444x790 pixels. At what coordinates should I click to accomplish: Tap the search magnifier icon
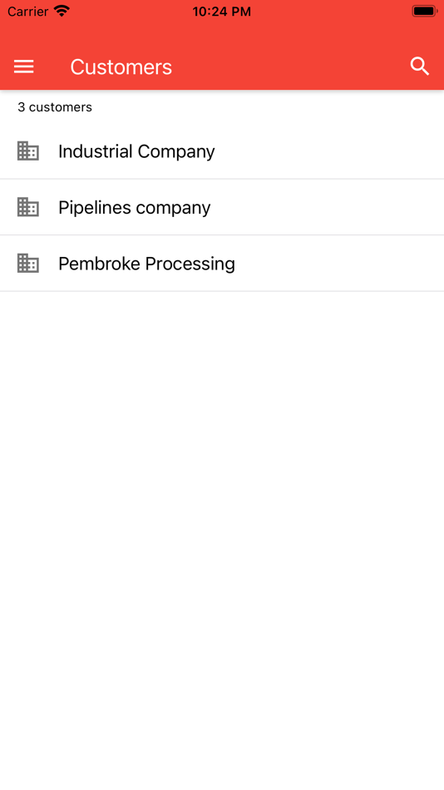pos(419,67)
